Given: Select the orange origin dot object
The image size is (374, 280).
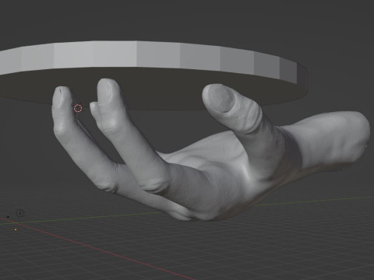Looking at the screenshot, I should point(16,229).
